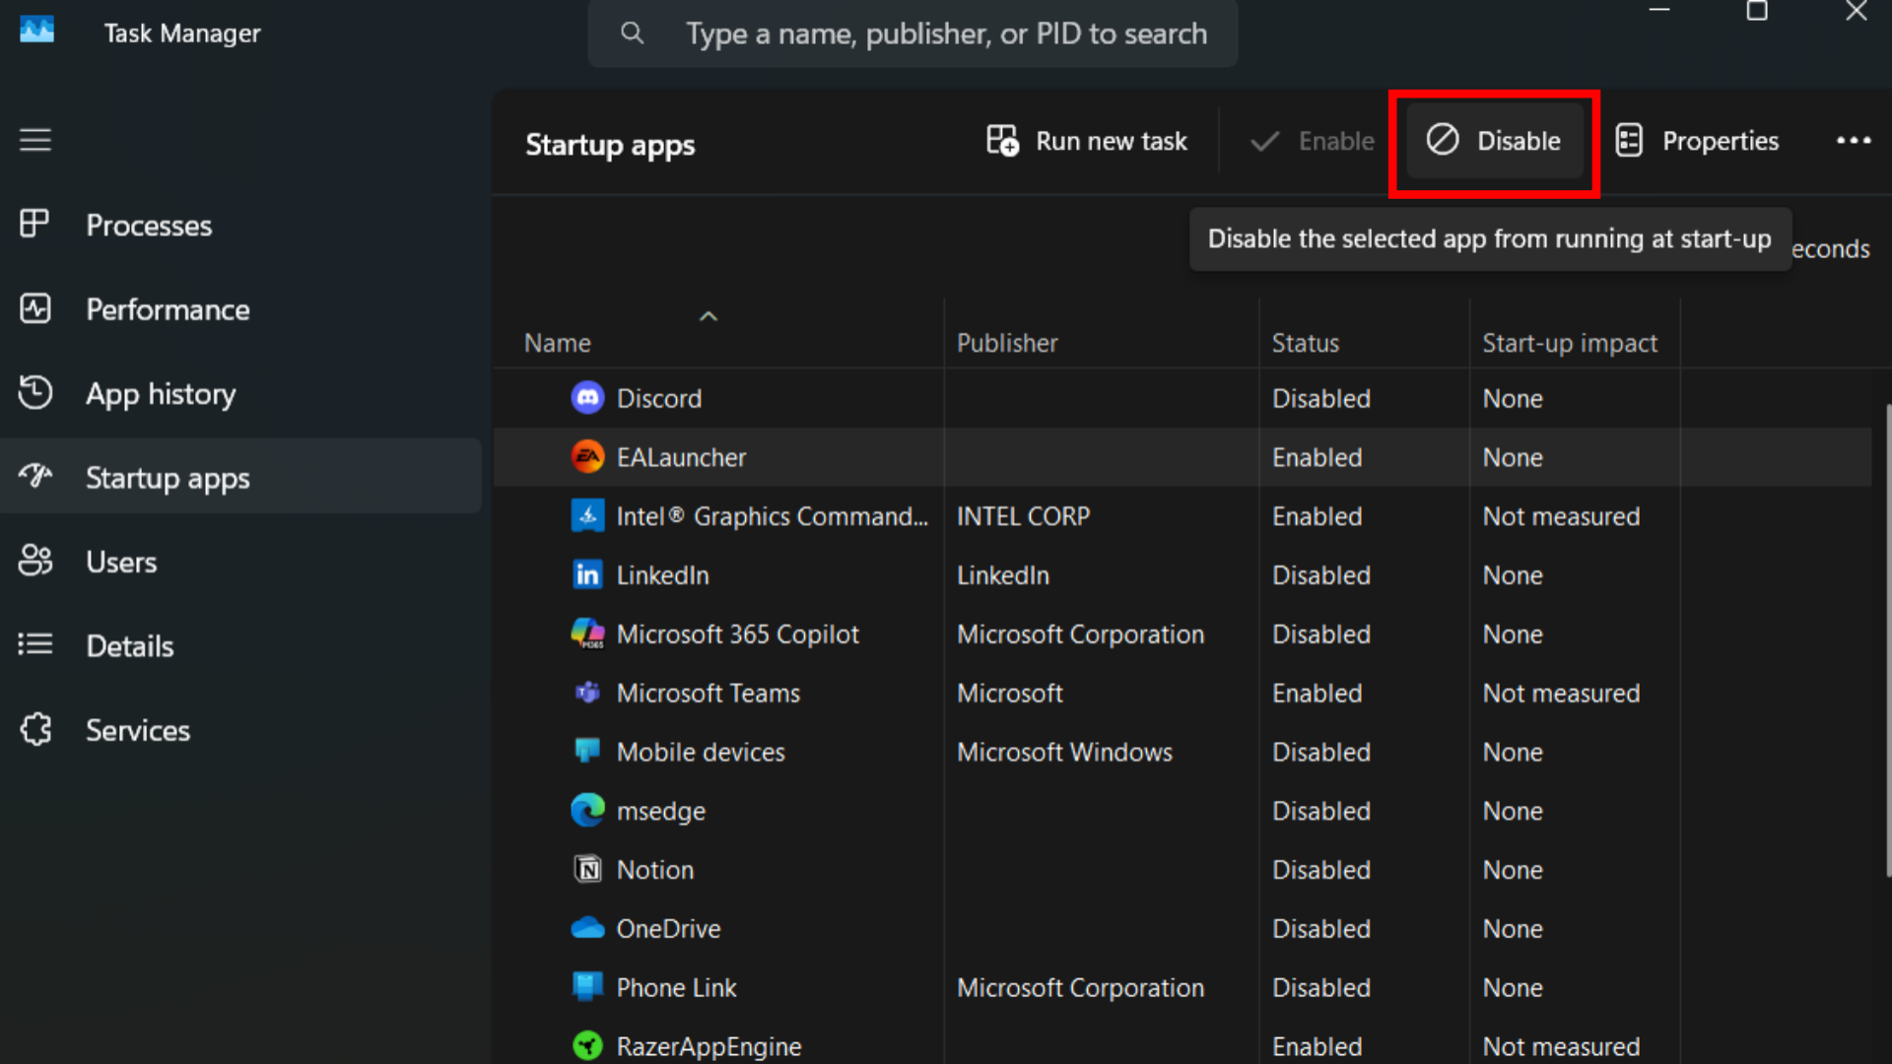
Task: Click the RazerAppEngine icon
Action: [588, 1045]
